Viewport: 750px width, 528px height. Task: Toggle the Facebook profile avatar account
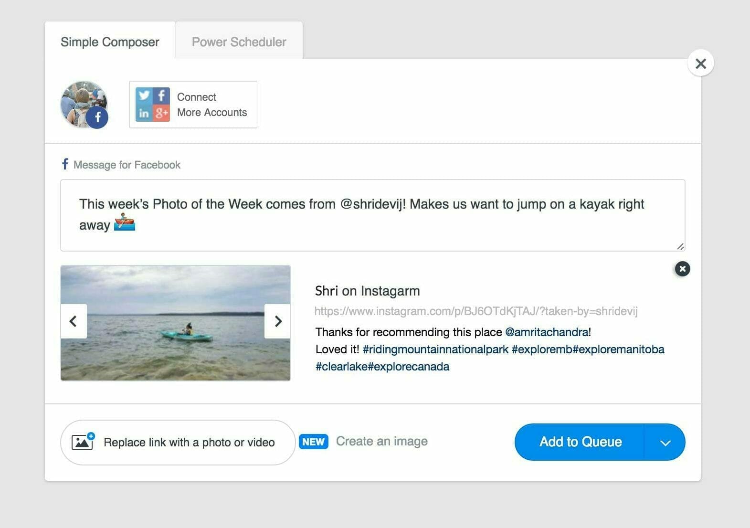(84, 105)
